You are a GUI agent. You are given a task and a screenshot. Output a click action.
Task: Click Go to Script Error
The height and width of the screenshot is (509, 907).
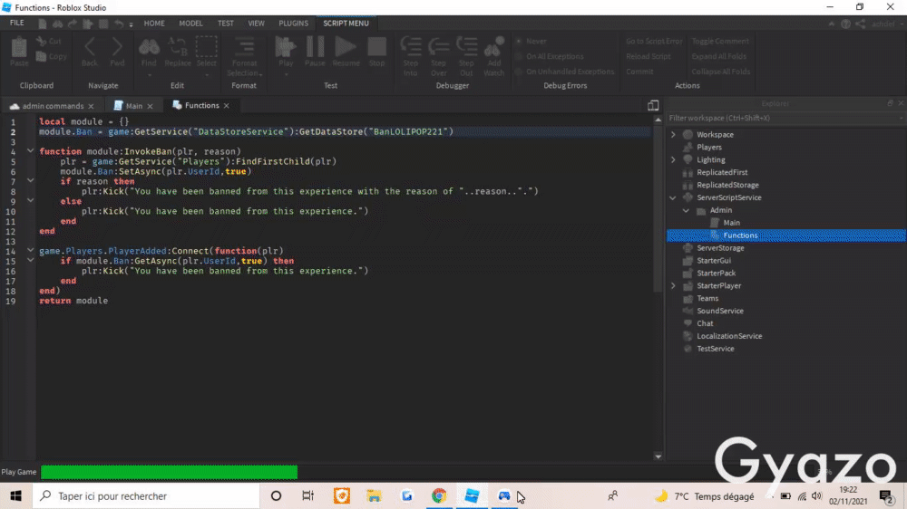(654, 42)
